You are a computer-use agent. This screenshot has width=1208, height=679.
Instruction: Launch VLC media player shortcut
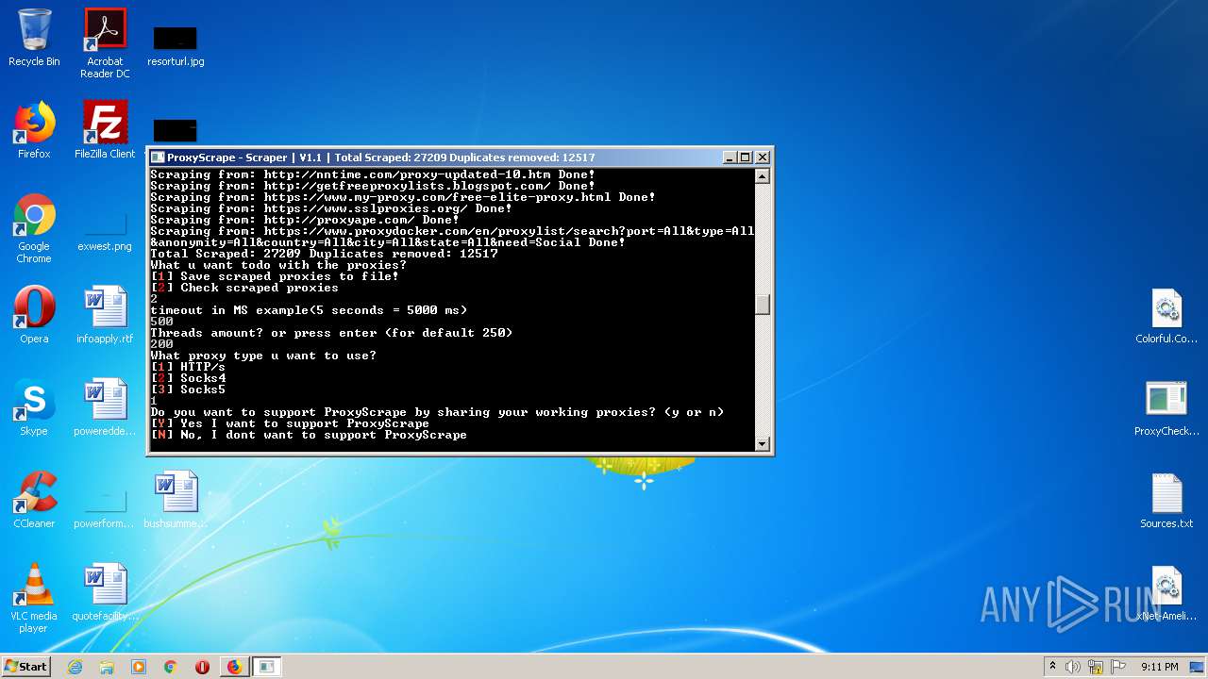(34, 598)
